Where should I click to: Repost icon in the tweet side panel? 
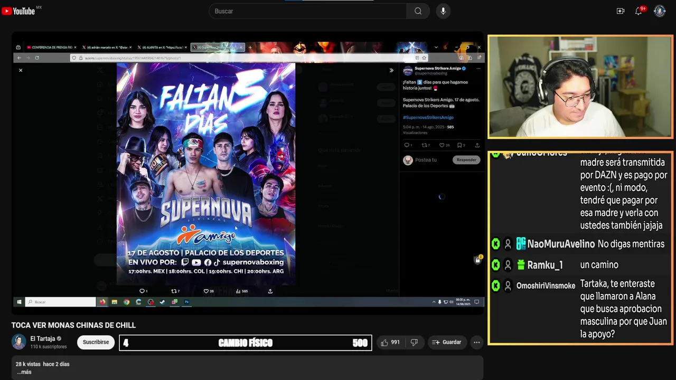425,145
